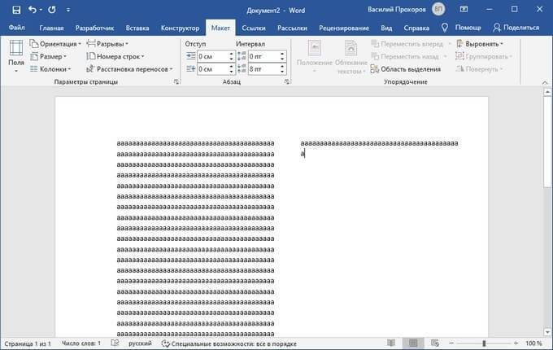Screen dimensions: 553x350
Task: Launch the Параметры страницы dialog
Action: (176, 82)
